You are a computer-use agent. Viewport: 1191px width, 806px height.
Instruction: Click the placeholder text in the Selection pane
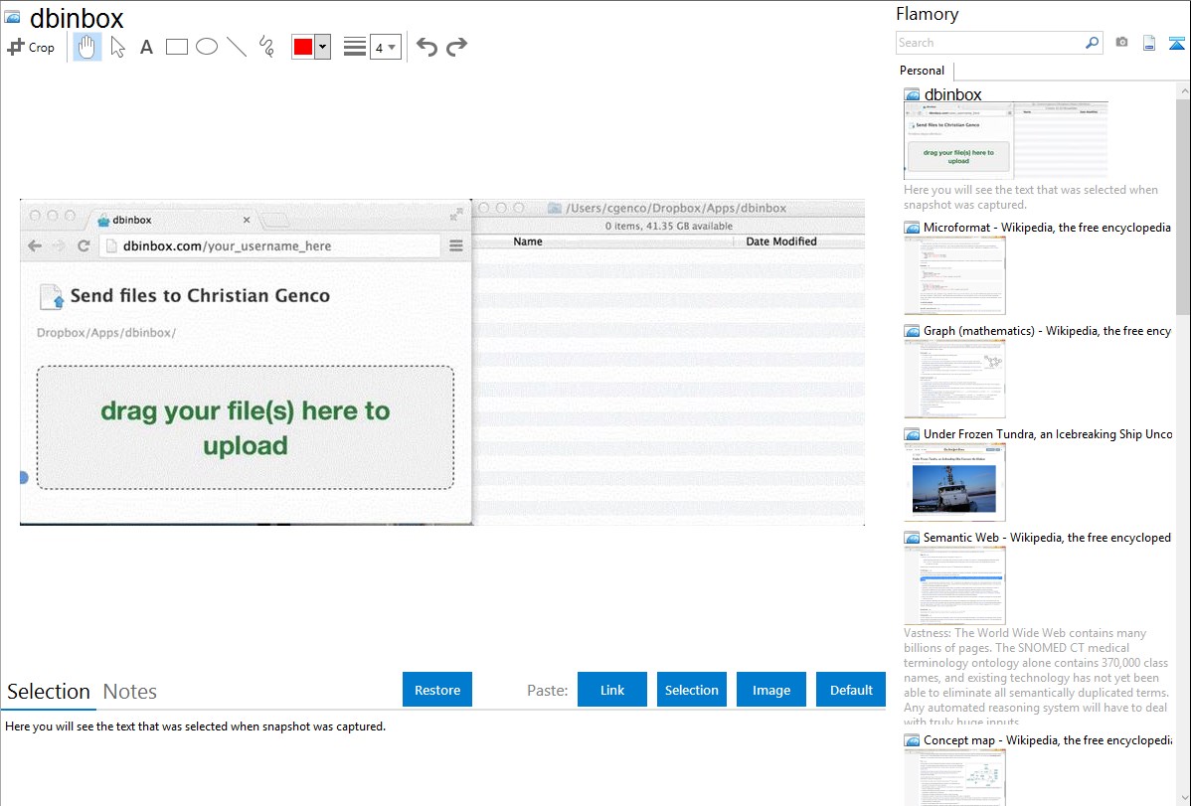[195, 727]
